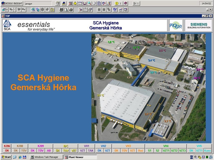Screen dimensions: 214x160
Task: Click the 1,8 °C temperature on the roof
Action: coord(111,42)
